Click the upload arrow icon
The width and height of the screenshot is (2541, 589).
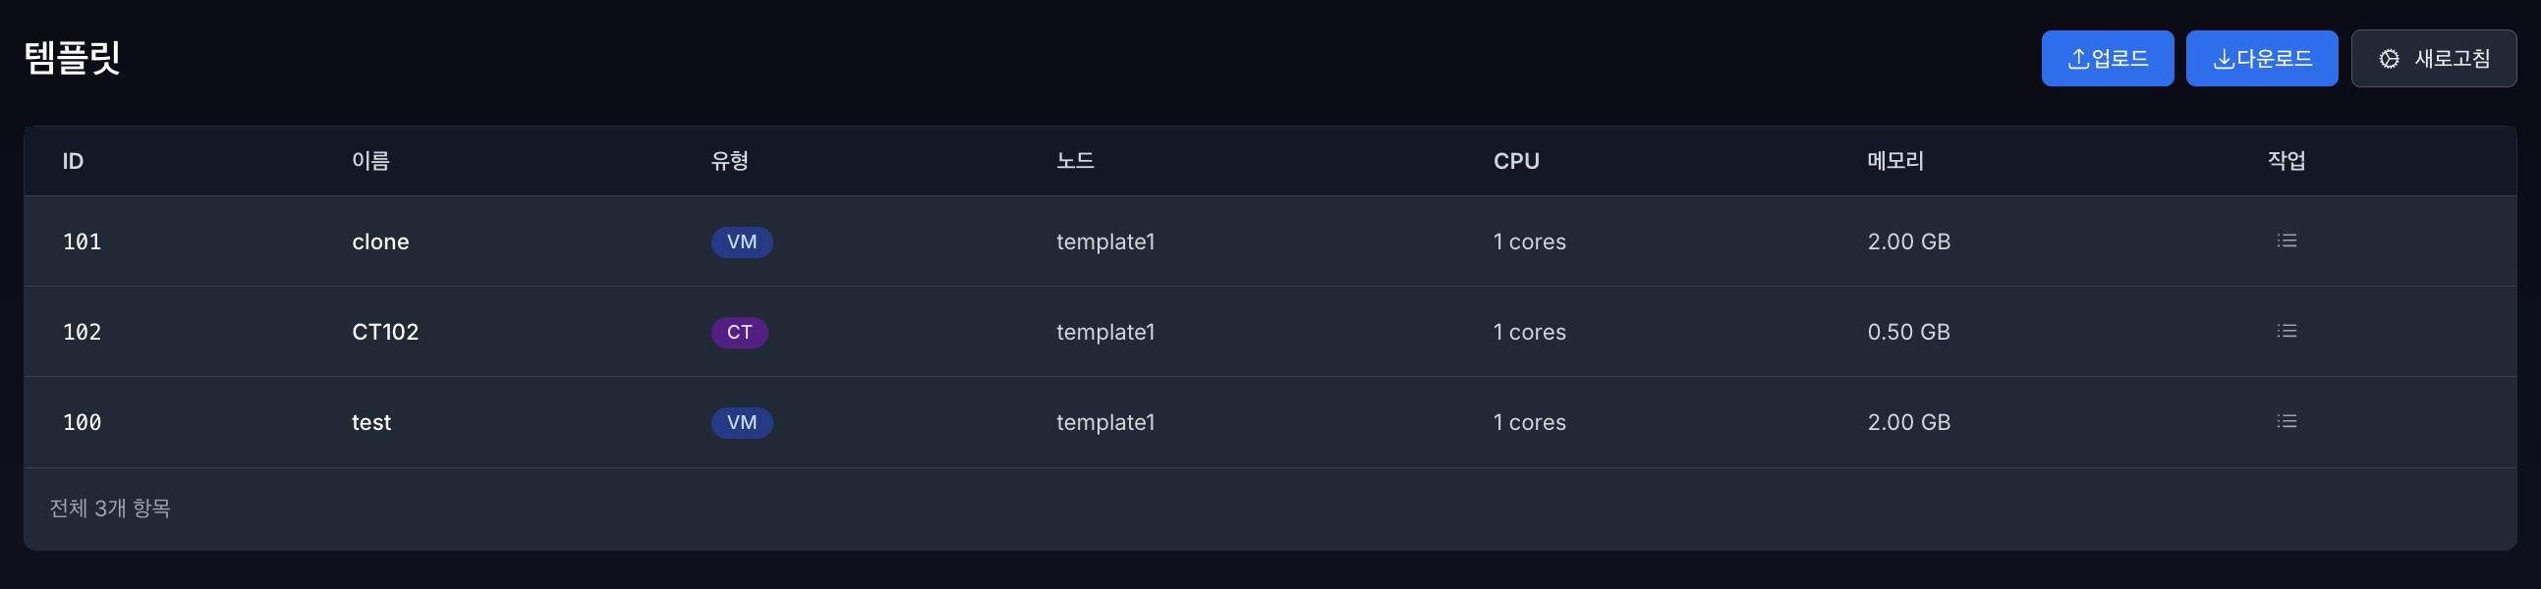click(2077, 59)
